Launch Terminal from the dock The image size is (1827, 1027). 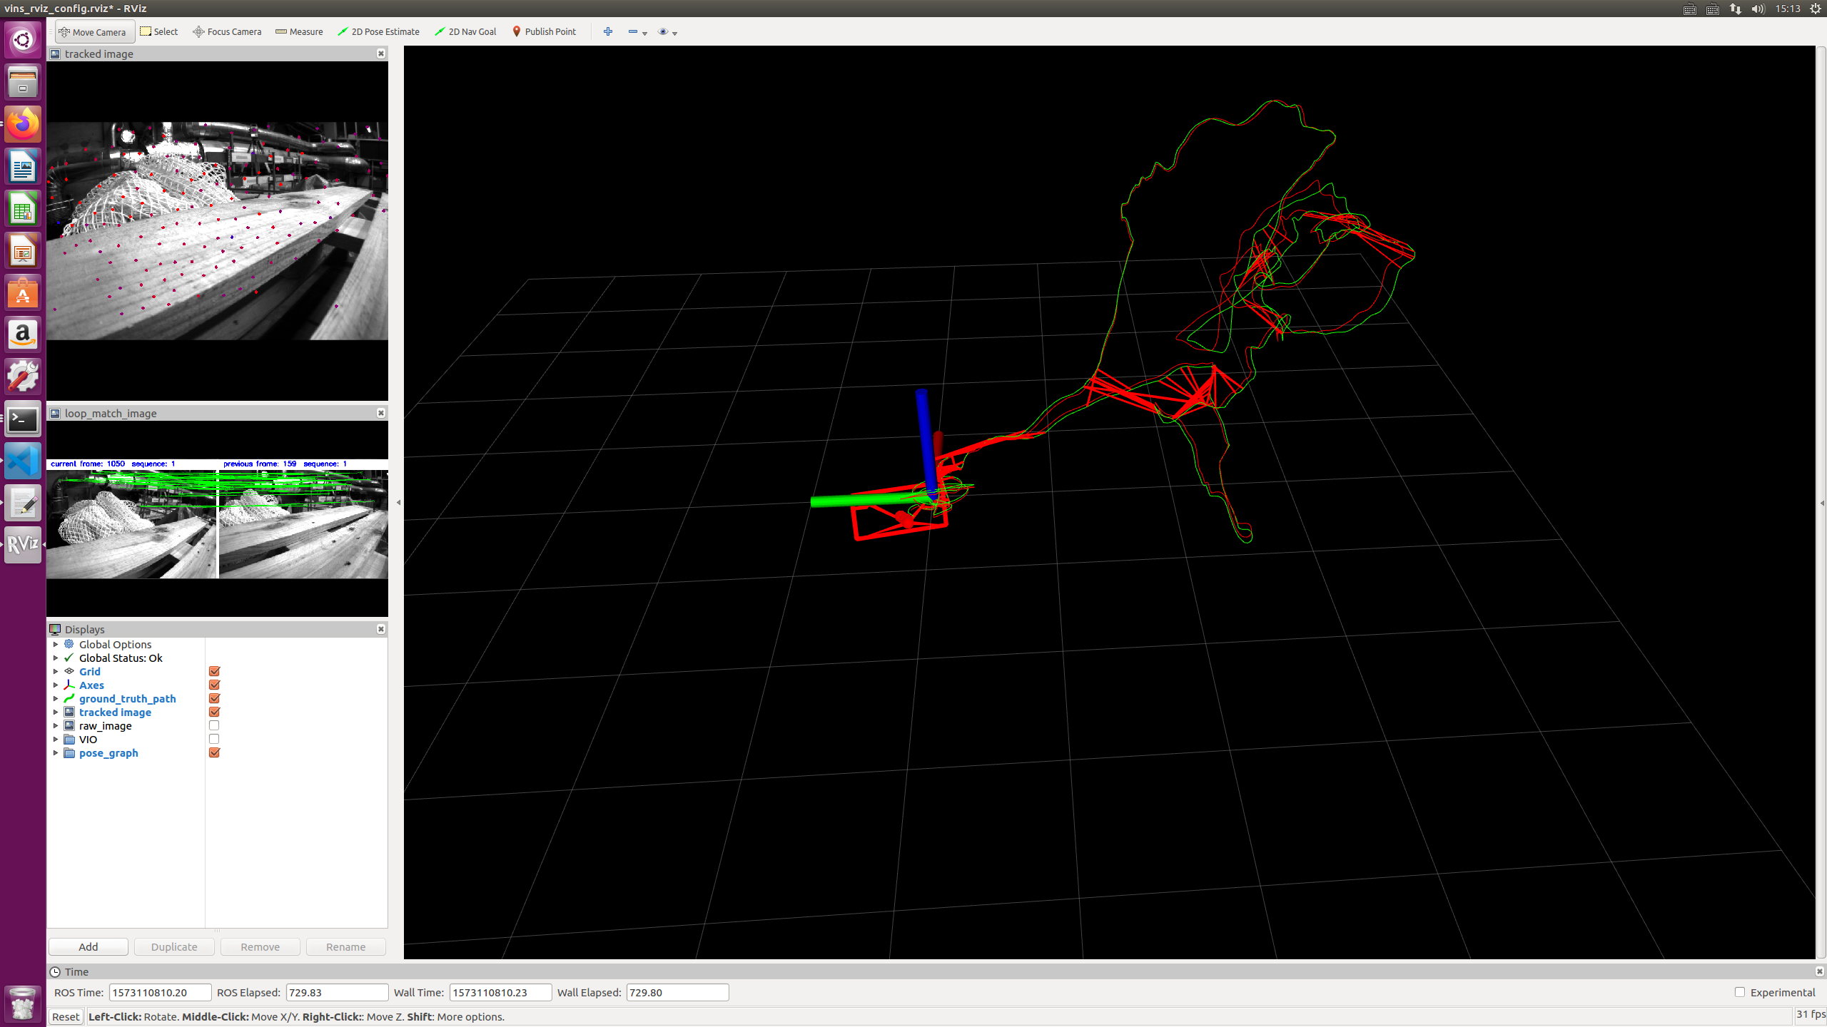[x=23, y=420]
